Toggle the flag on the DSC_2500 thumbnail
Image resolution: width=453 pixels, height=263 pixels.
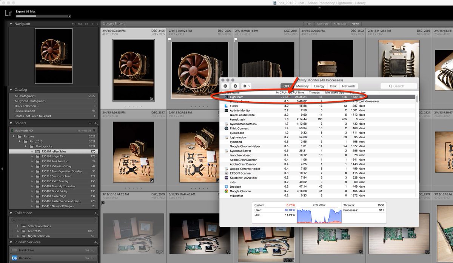click(x=169, y=39)
